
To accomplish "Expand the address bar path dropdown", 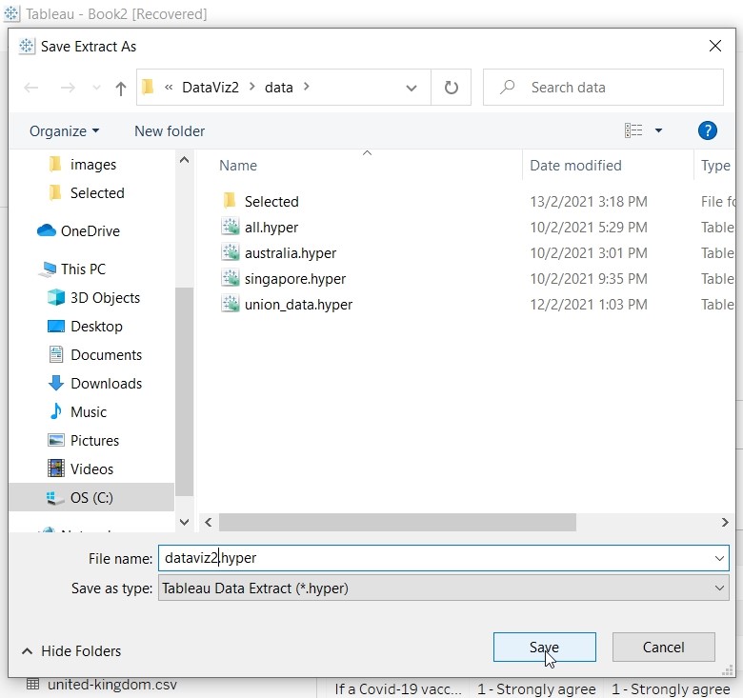I will (x=412, y=88).
